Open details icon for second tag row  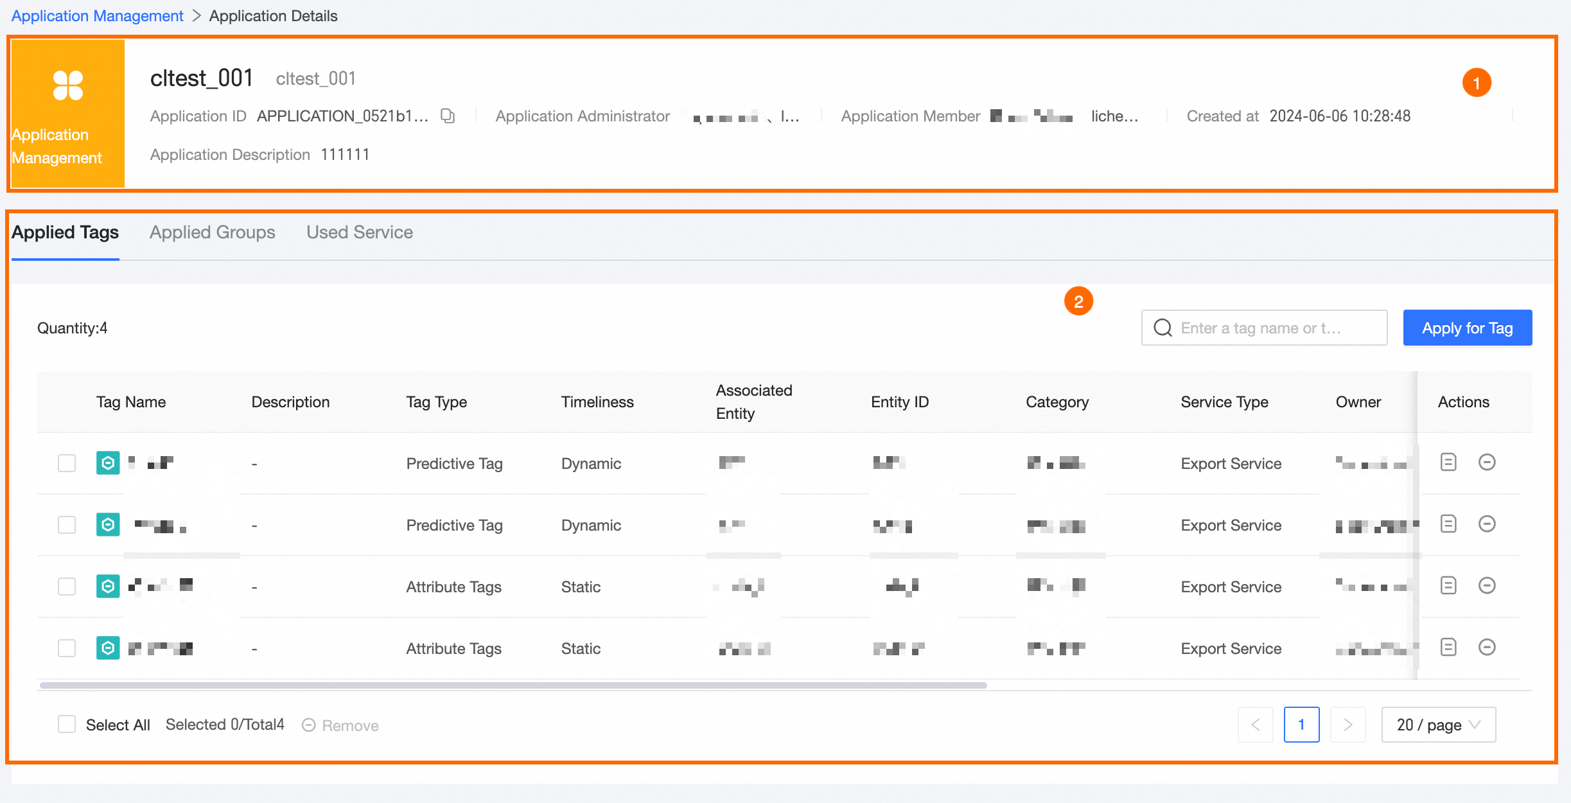(x=1448, y=524)
